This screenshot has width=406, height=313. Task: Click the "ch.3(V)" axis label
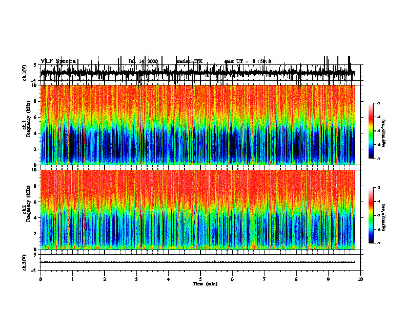coord(25,262)
